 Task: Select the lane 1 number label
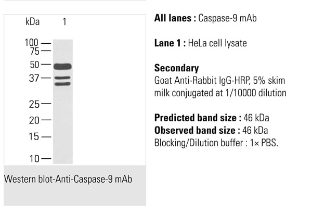click(x=64, y=22)
